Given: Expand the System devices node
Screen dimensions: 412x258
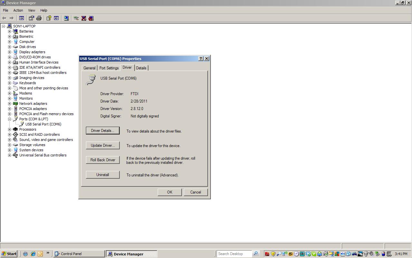Looking at the screenshot, I should tap(10, 150).
